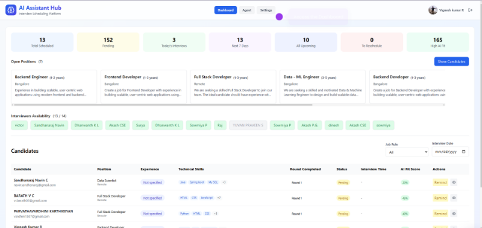Send reminder to PARVATHAVARDHINI KARTHIKEYAN

coord(440,214)
